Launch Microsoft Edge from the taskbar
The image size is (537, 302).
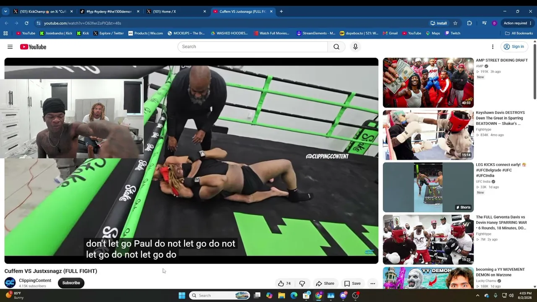coord(294,295)
